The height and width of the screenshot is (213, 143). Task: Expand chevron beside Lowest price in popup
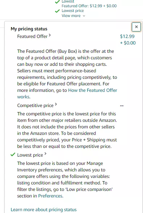click(x=45, y=154)
